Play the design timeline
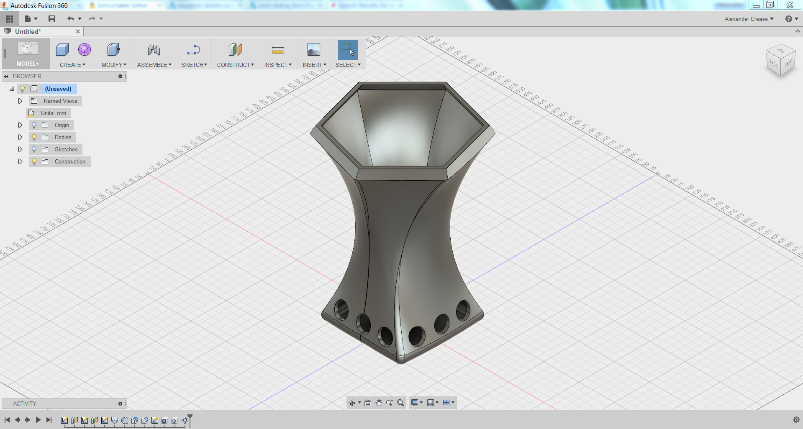This screenshot has height=429, width=803. pos(38,420)
